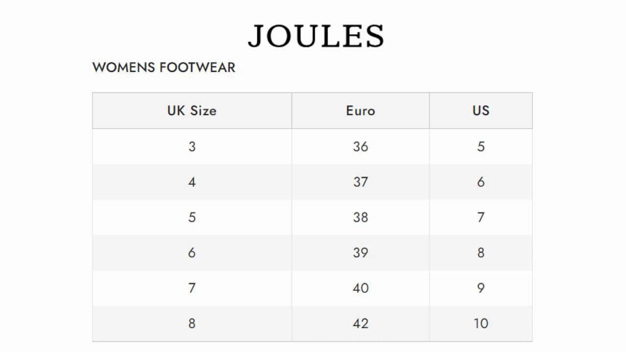Select US size 5 cell
626x352 pixels.
(x=481, y=147)
